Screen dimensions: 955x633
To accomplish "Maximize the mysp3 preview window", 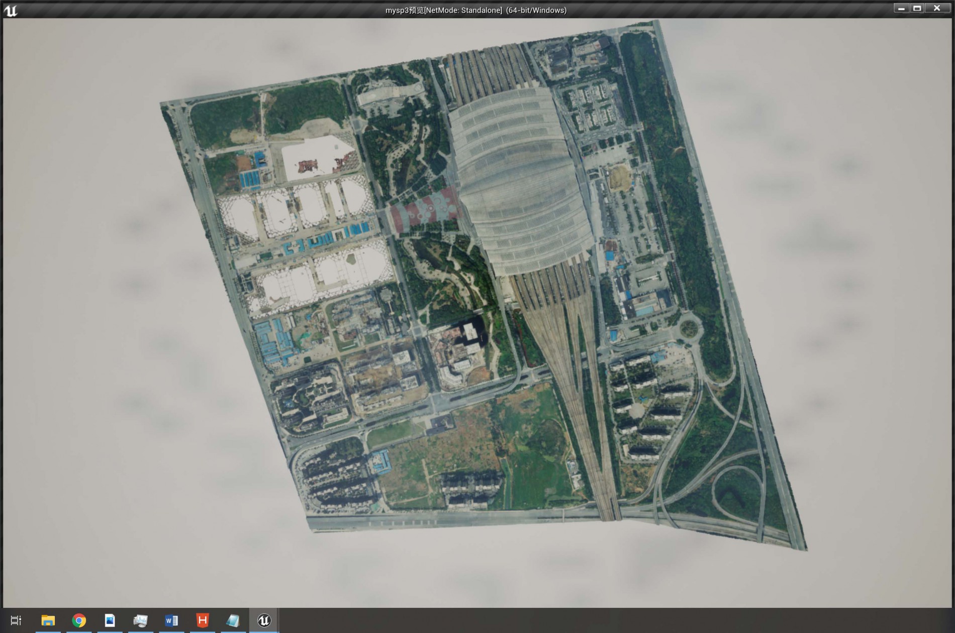I will 917,9.
